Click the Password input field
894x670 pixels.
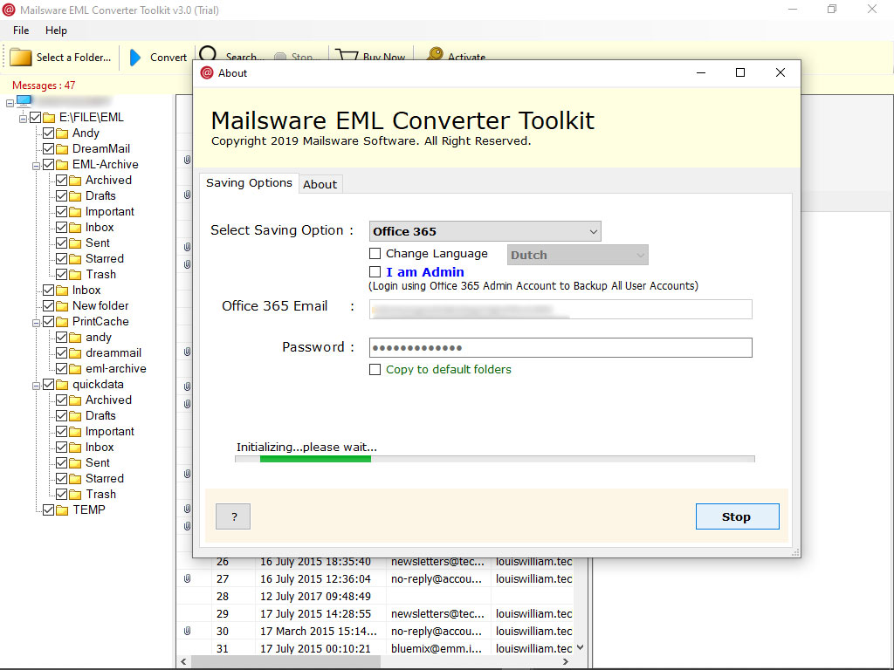pos(560,347)
